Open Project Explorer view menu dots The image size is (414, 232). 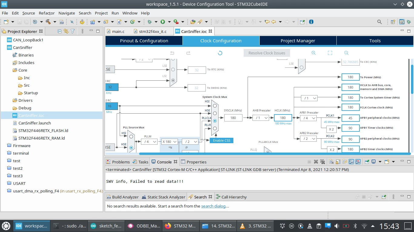pos(82,31)
